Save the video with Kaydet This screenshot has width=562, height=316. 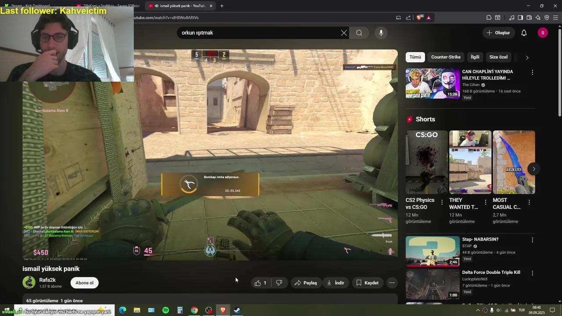click(x=367, y=283)
